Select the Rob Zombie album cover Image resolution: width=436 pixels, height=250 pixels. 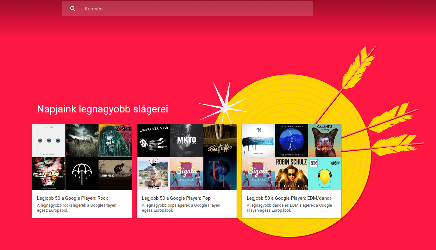(x=115, y=141)
